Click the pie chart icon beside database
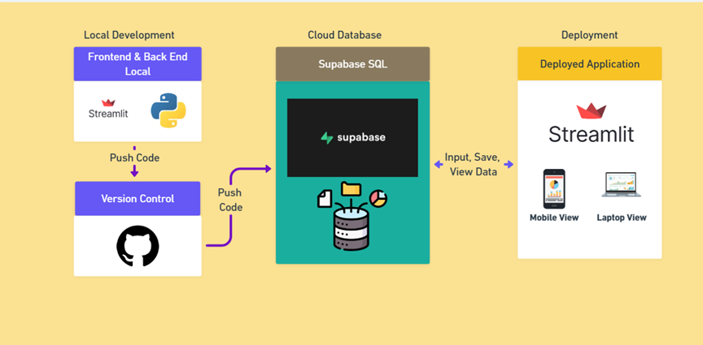 click(379, 199)
